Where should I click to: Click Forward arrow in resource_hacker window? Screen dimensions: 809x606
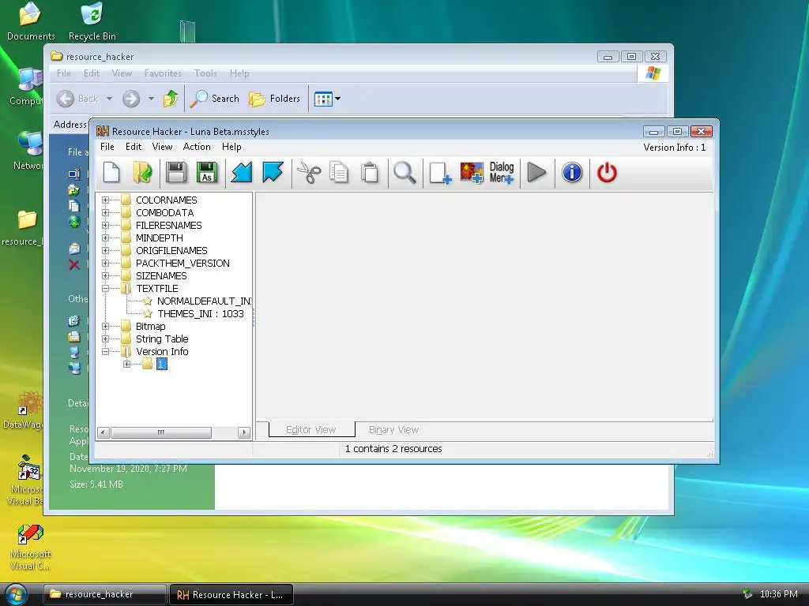(x=131, y=99)
